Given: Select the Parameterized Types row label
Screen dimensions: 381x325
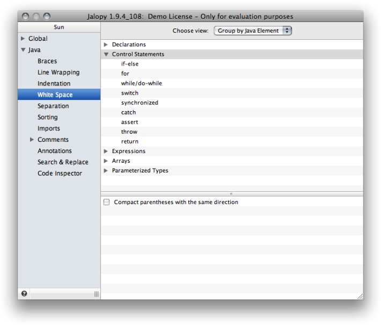Looking at the screenshot, I should point(140,170).
